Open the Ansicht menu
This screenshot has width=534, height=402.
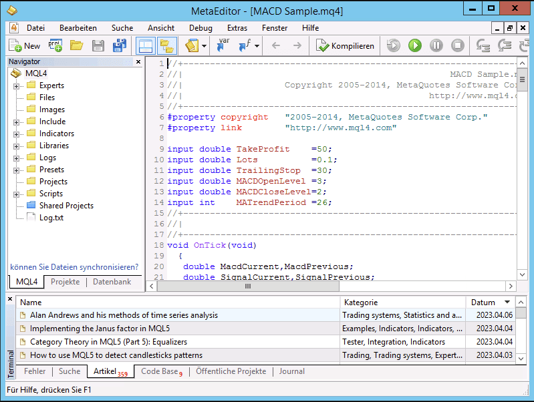coord(161,28)
